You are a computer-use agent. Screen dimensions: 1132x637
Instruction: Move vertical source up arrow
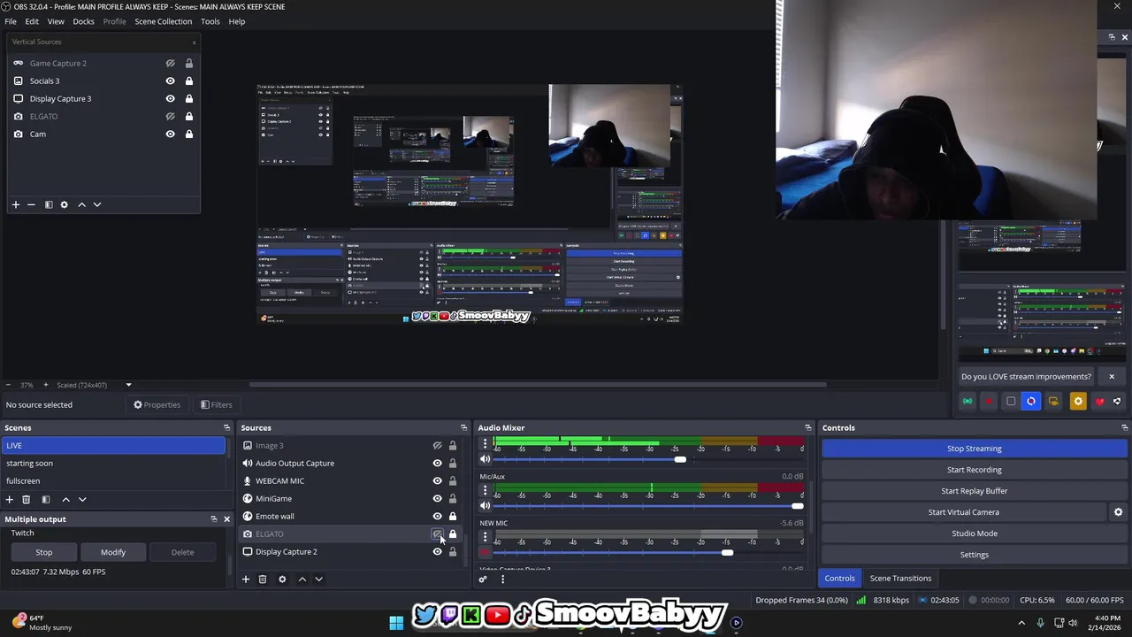click(x=81, y=204)
